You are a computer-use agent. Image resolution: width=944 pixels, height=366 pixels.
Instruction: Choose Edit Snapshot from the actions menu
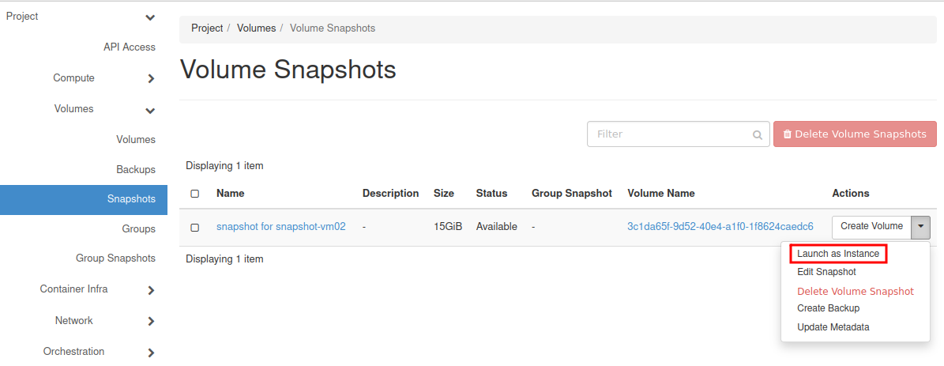pos(826,272)
